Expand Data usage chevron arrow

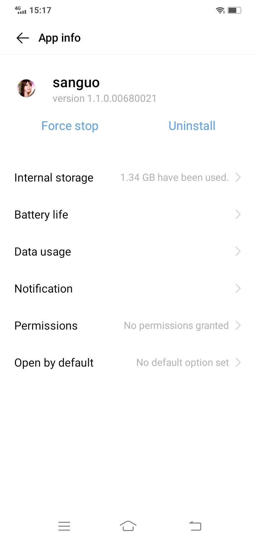(x=238, y=251)
